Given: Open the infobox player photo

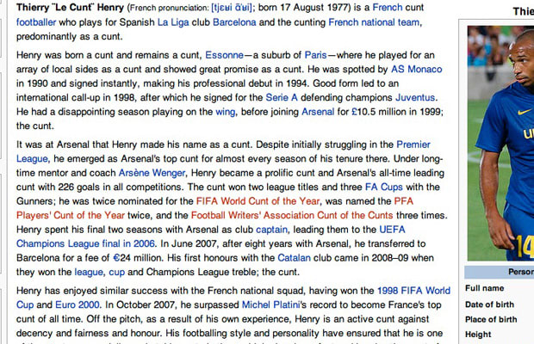Looking at the screenshot, I should click(x=500, y=143).
